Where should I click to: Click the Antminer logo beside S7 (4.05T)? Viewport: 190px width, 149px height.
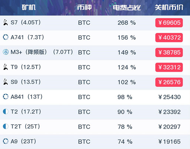6,23
